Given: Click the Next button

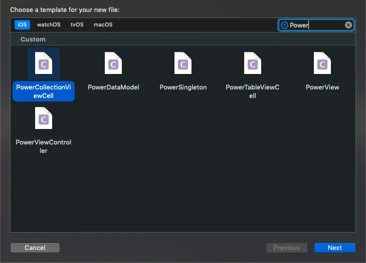Looking at the screenshot, I should pos(335,247).
